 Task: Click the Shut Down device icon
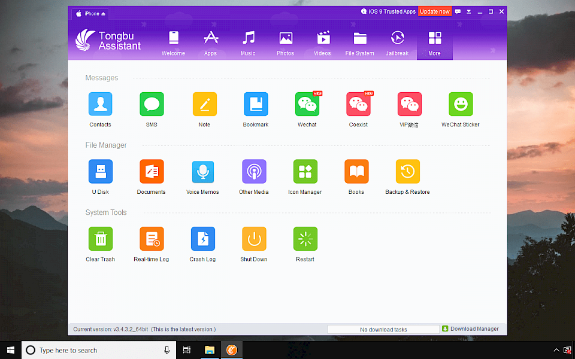pos(254,239)
